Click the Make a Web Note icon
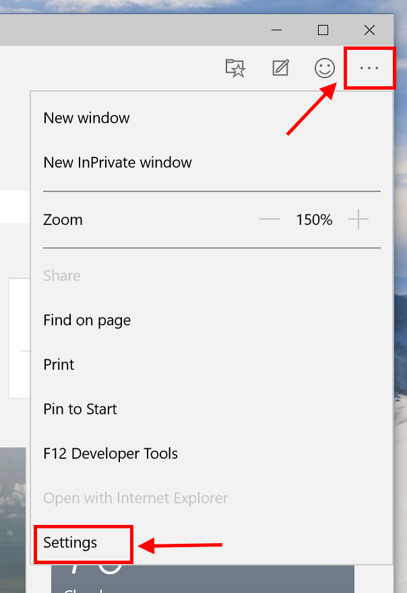Screen dimensions: 407x593 tap(280, 67)
